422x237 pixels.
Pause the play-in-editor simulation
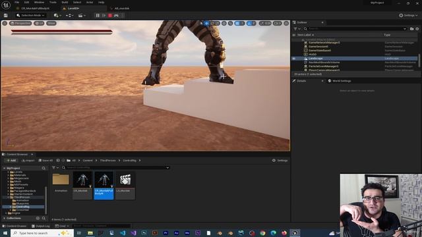click(98, 16)
